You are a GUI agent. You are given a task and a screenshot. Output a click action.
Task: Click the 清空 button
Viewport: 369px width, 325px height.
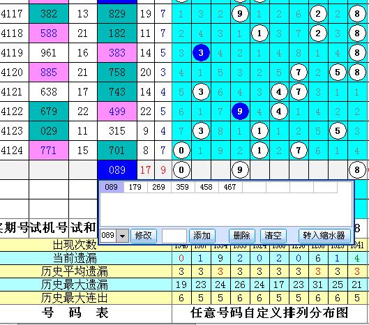click(273, 236)
